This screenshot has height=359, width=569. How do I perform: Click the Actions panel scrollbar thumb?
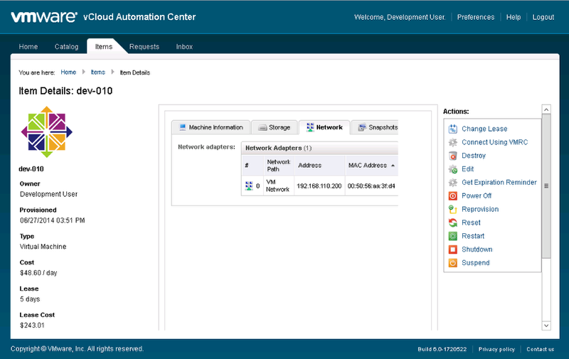(x=546, y=186)
